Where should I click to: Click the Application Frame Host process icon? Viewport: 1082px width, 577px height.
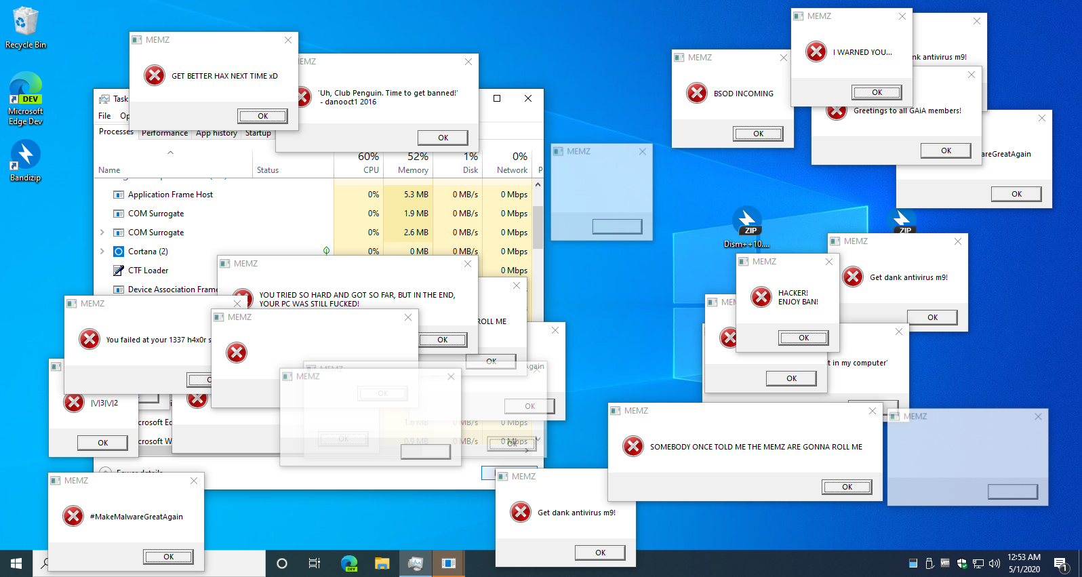119,195
